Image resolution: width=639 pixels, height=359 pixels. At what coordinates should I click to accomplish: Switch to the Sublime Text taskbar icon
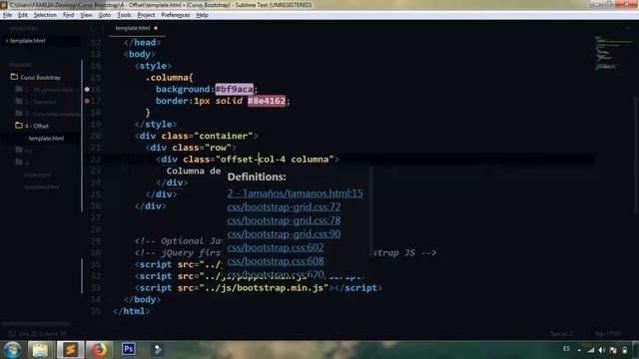click(70, 350)
